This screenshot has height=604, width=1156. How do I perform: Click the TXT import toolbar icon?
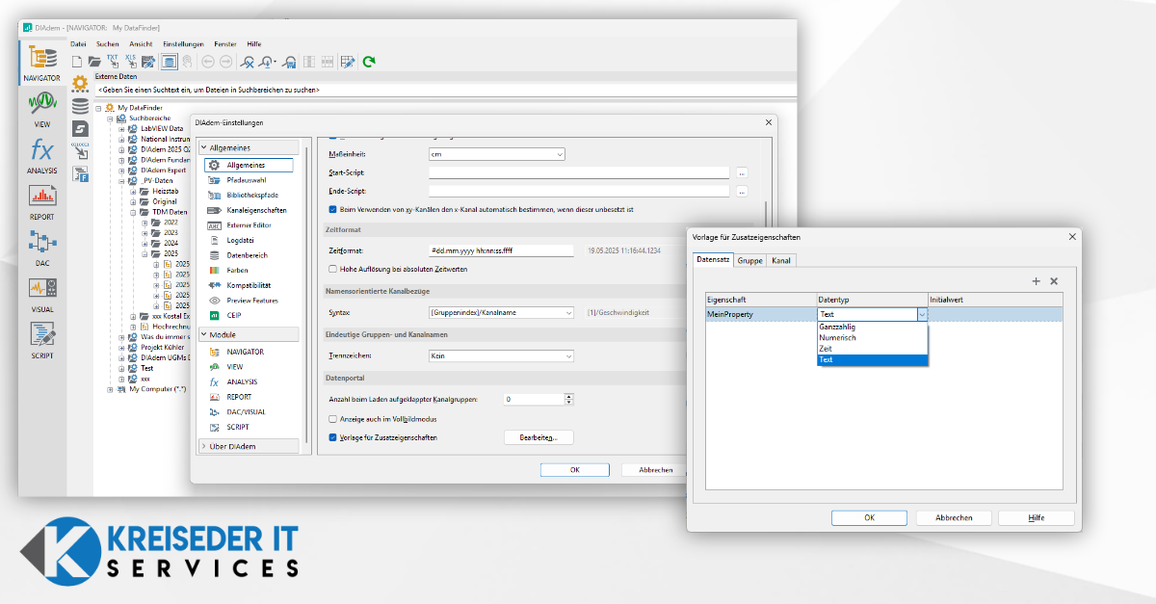[x=113, y=62]
